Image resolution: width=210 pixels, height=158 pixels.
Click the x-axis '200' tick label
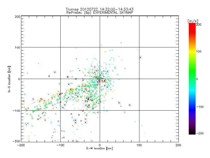tap(178, 145)
